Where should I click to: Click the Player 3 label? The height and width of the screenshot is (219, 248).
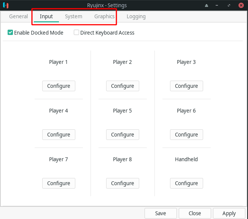(186, 62)
